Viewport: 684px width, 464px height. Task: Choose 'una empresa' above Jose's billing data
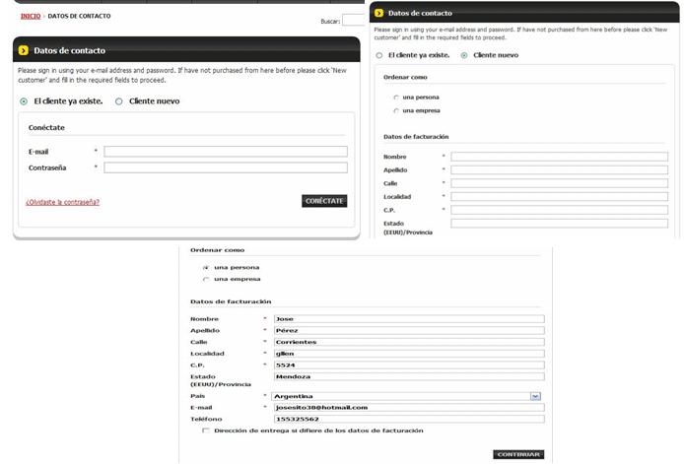coord(205,279)
